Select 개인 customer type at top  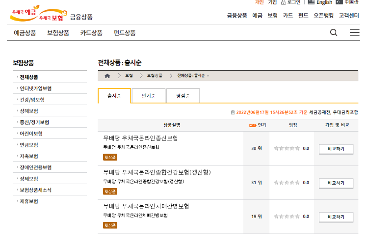tap(260, 2)
